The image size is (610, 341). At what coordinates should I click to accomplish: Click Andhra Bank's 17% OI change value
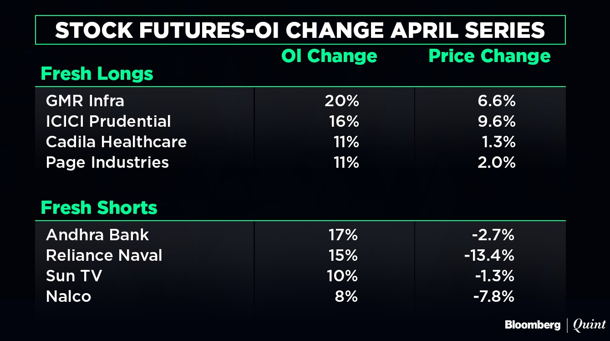pyautogui.click(x=342, y=235)
